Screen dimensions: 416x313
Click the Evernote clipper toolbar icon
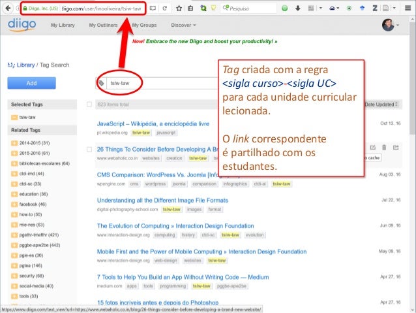point(203,8)
